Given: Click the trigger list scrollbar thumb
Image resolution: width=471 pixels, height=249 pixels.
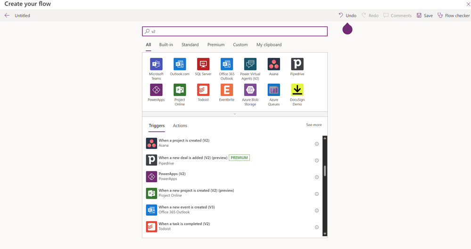Looking at the screenshot, I should coord(325,171).
